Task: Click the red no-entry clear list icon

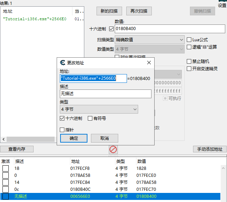Action: point(113,149)
